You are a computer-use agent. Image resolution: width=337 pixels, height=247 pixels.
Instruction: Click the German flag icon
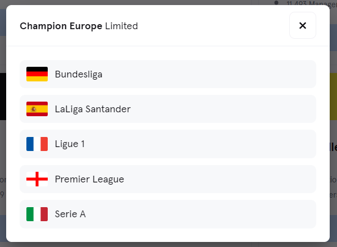37,74
